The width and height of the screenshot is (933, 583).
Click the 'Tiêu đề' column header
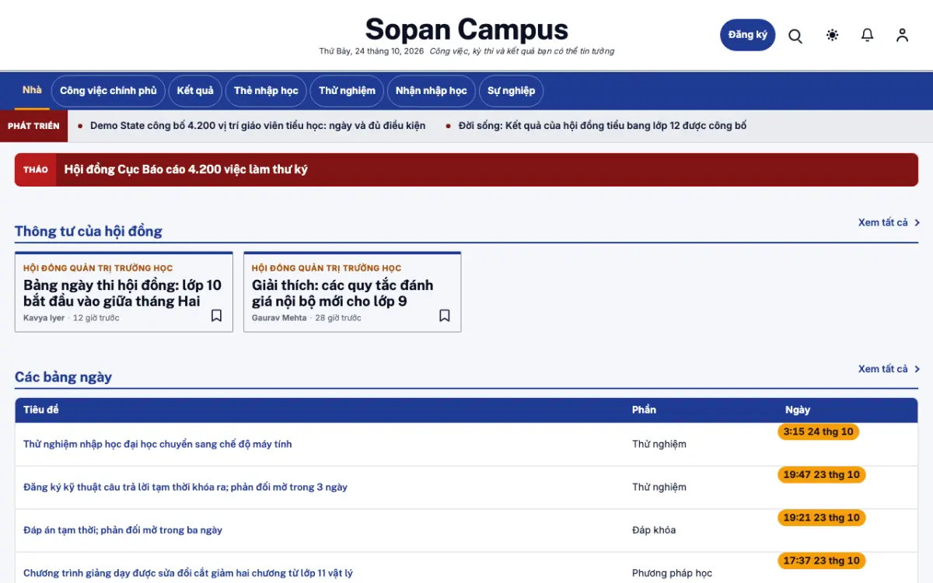click(41, 410)
